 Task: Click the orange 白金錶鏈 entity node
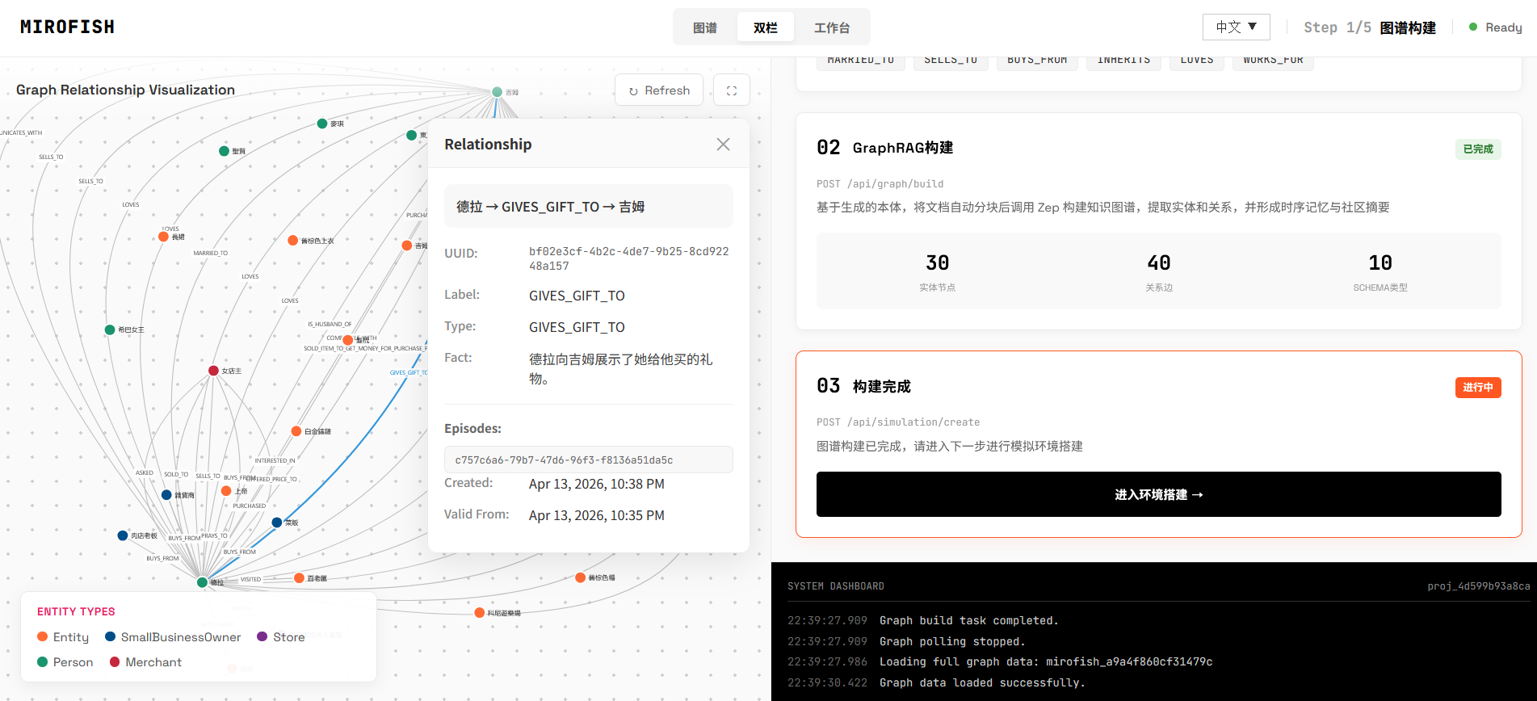coord(296,431)
